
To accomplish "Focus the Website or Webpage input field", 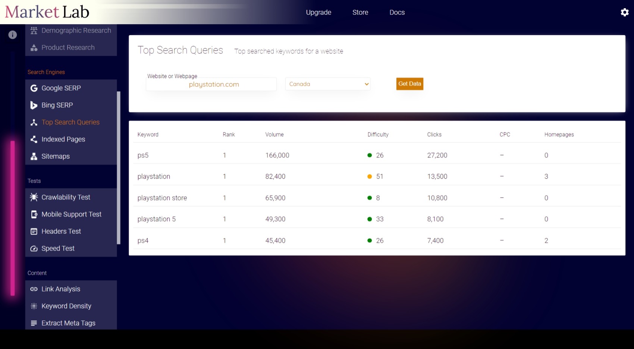I will click(x=211, y=84).
